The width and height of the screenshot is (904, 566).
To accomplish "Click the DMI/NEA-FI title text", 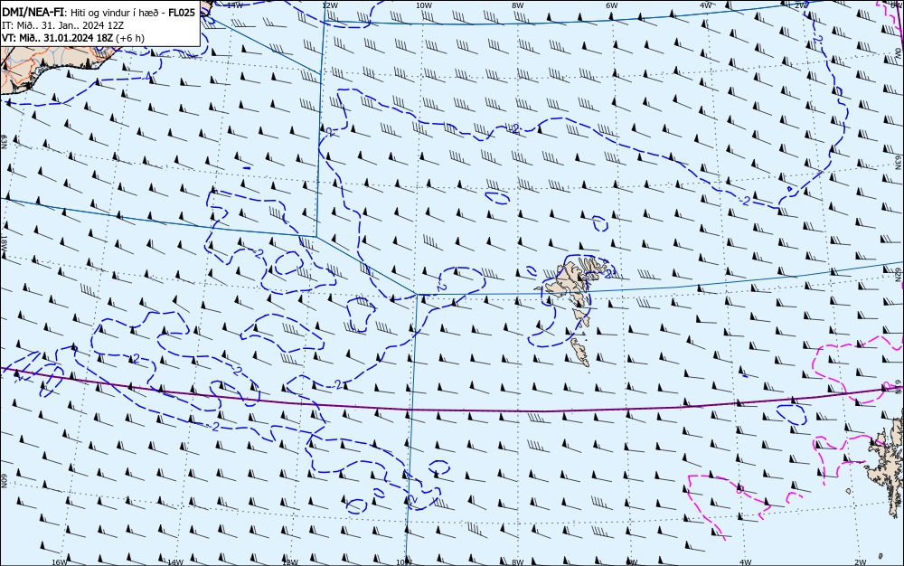I will coord(33,13).
